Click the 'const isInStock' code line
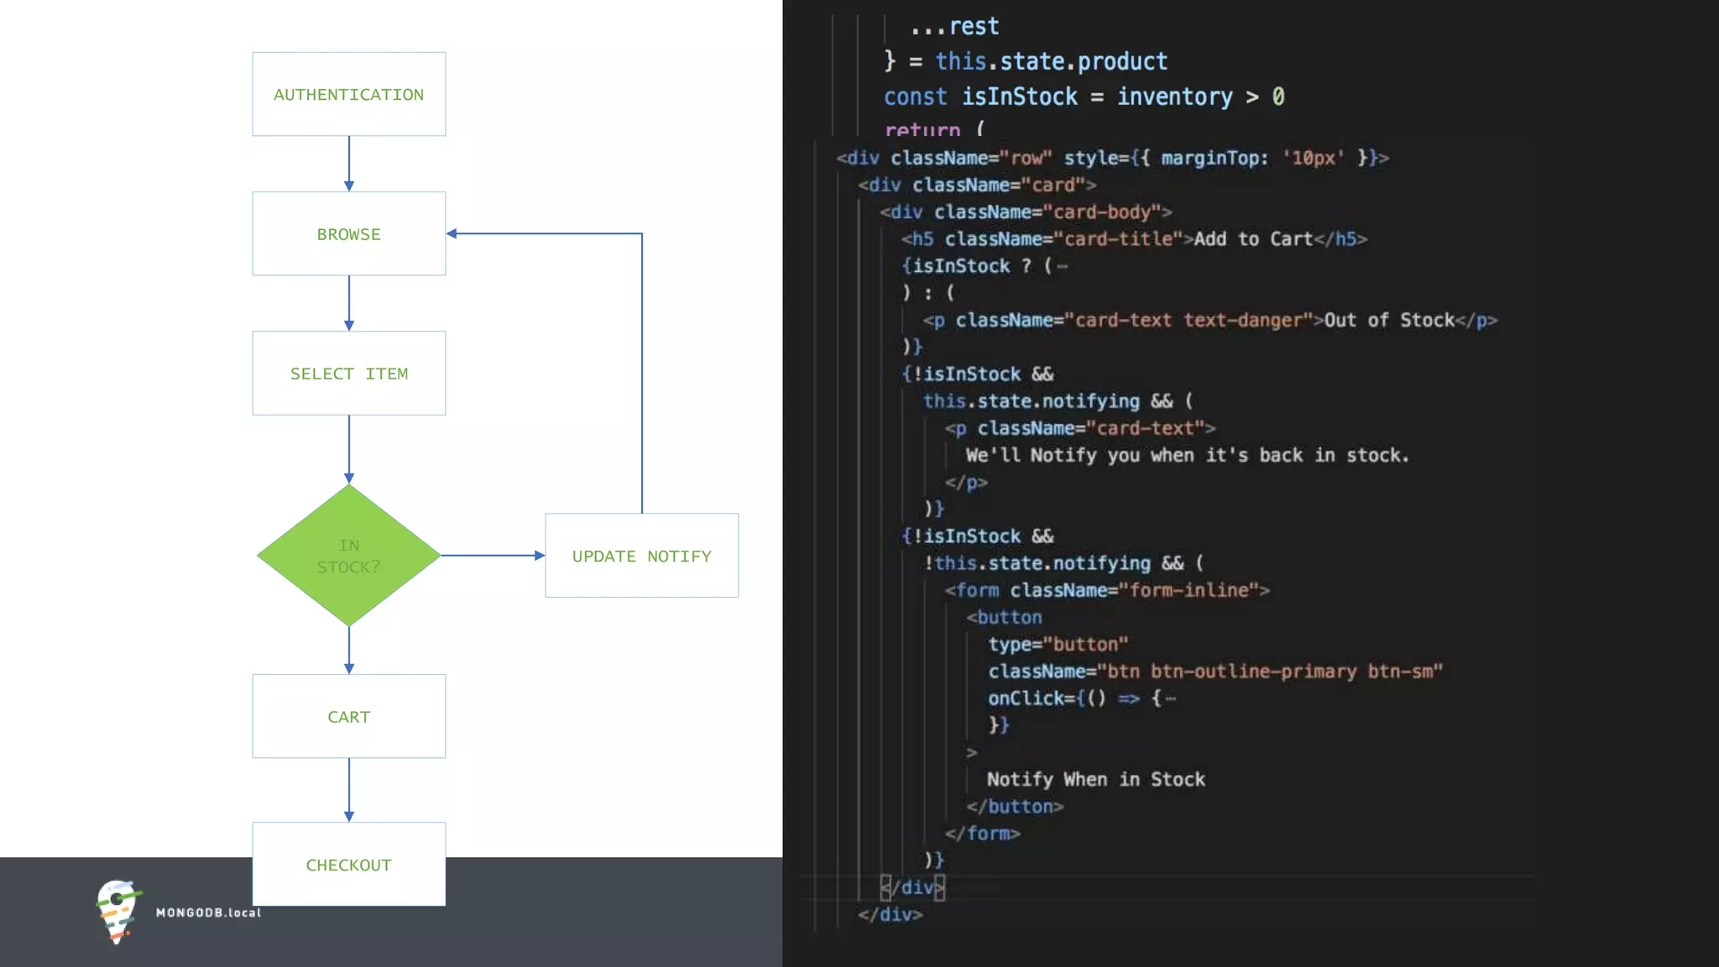This screenshot has height=967, width=1719. [1083, 97]
